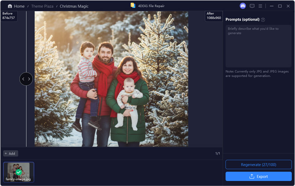The height and width of the screenshot is (186, 295).
Task: Click the Before 874x757 label
Action: (x=9, y=16)
